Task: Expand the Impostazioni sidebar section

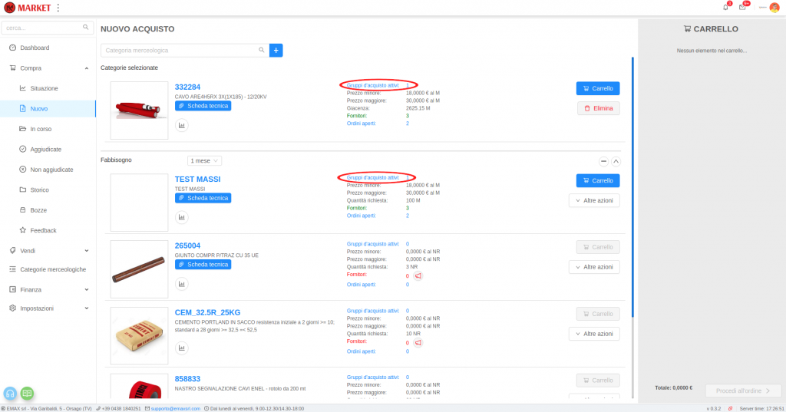Action: click(x=48, y=308)
